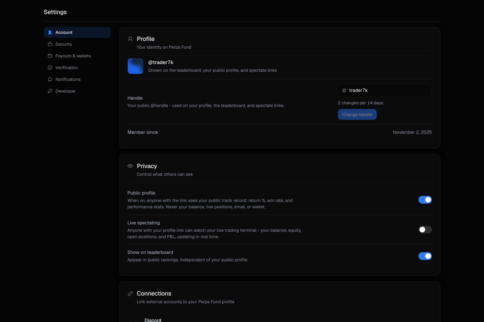The width and height of the screenshot is (484, 322).
Task: Open the Account settings tab
Action: pos(77,33)
